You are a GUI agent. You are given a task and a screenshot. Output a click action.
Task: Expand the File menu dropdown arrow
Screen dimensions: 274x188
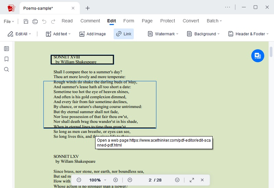pyautogui.click(x=13, y=22)
